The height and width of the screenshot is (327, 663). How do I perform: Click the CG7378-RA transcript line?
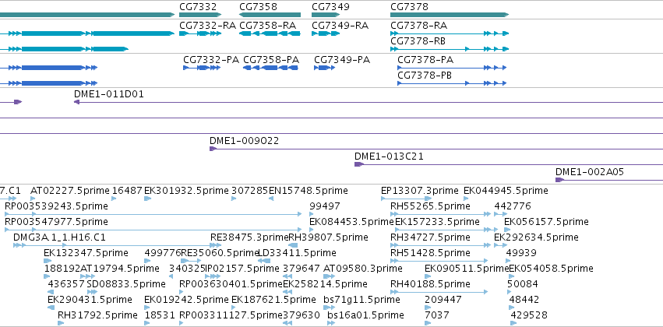point(449,33)
